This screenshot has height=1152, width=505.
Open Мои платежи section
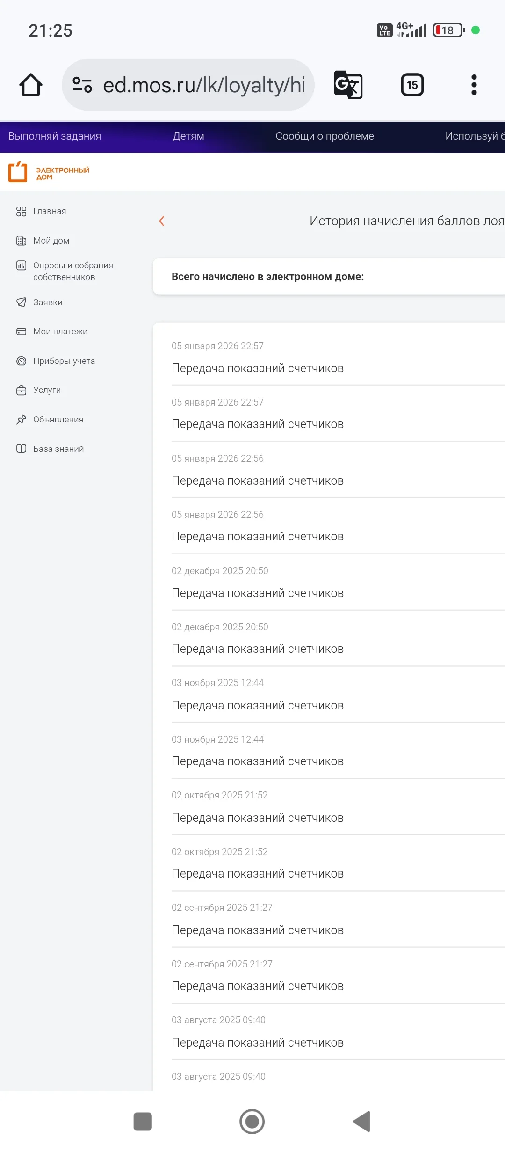[52, 332]
